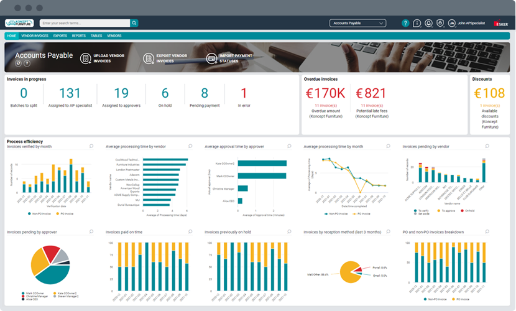Click the search magnifier button

tap(134, 23)
